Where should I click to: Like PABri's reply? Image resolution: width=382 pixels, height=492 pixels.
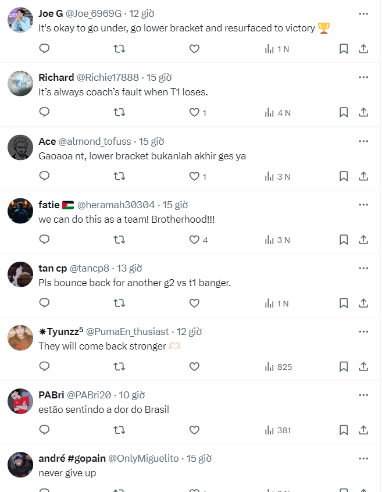194,430
